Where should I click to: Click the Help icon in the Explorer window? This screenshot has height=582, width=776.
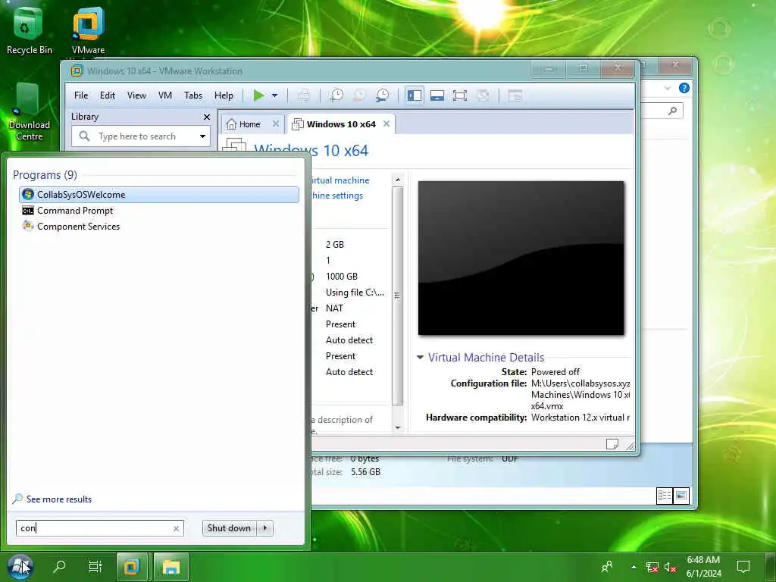tap(684, 88)
